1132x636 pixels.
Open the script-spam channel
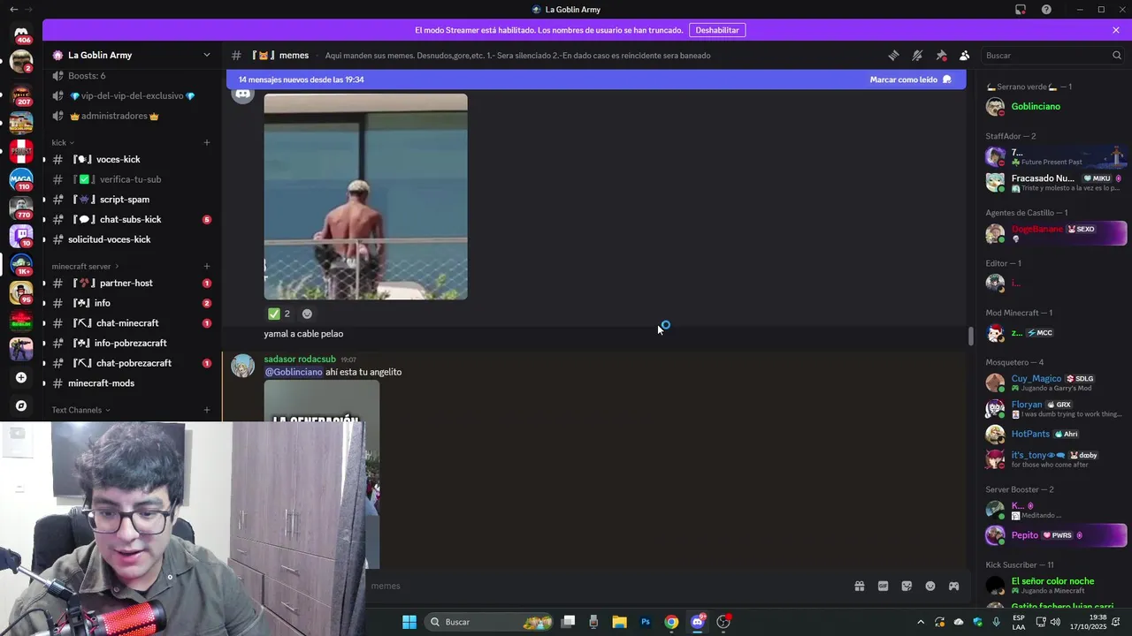tap(131, 200)
